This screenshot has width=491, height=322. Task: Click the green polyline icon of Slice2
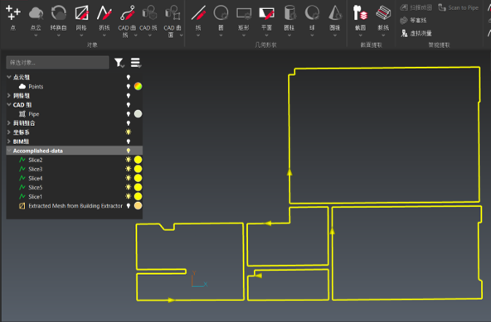pyautogui.click(x=22, y=160)
